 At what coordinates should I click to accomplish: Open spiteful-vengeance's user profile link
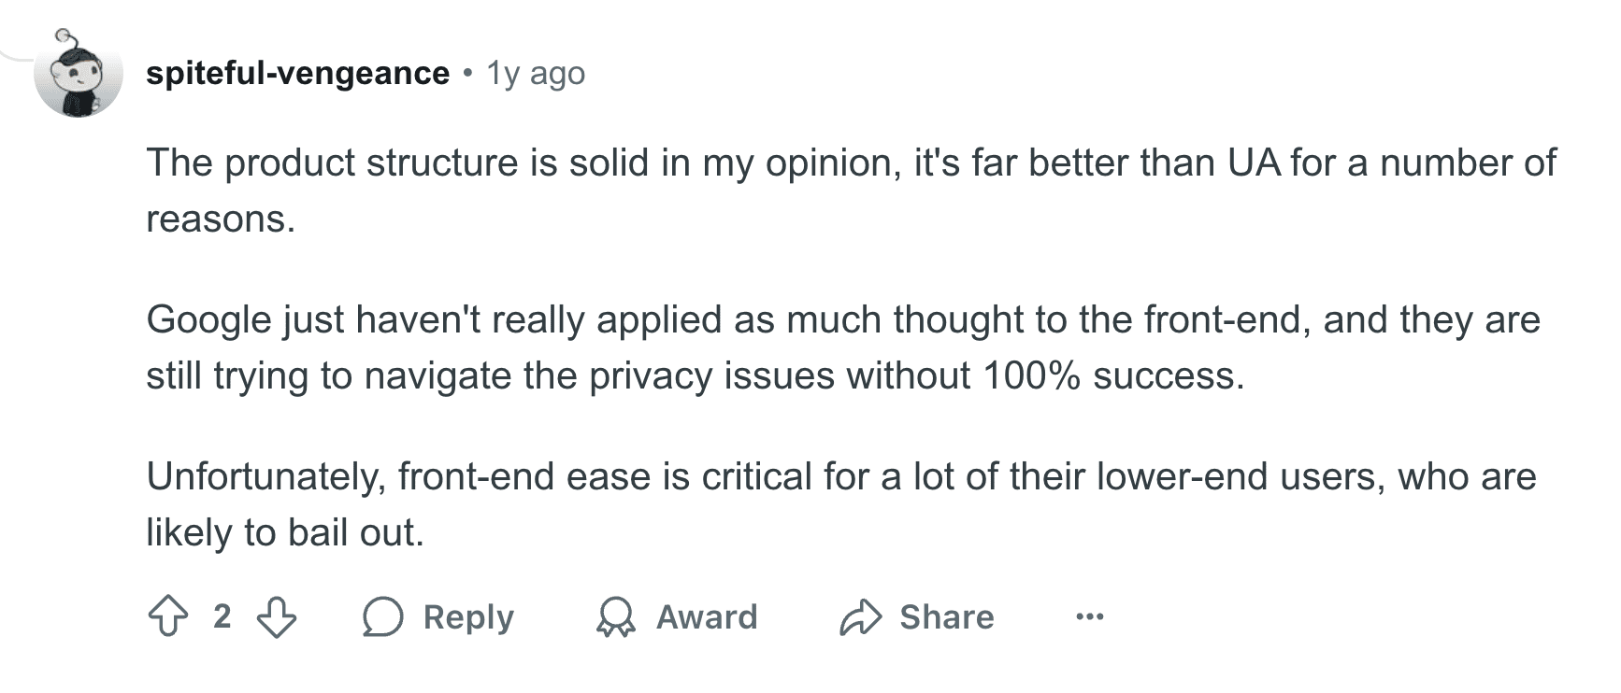pos(297,73)
